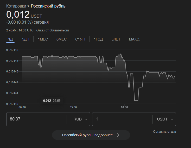Click the USDT amount field showing 1

tap(122, 119)
